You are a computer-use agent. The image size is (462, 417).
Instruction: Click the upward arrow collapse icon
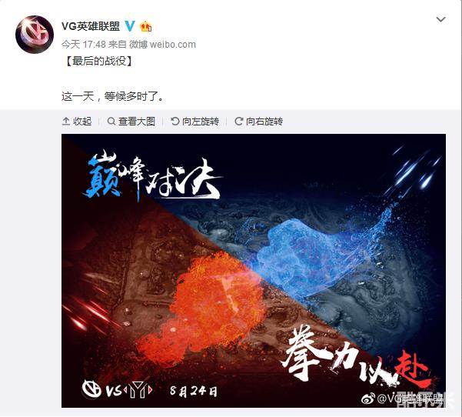[66, 122]
